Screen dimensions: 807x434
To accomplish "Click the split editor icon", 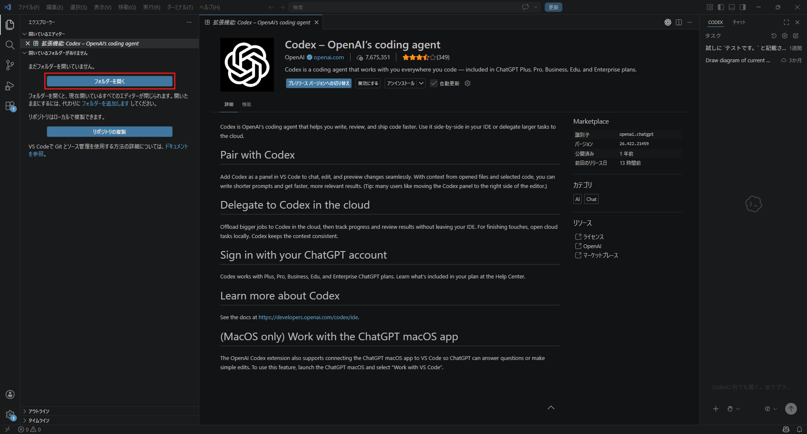I will point(679,22).
